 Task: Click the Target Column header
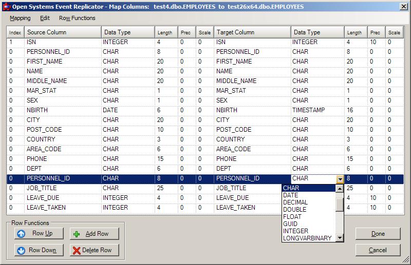coord(252,32)
